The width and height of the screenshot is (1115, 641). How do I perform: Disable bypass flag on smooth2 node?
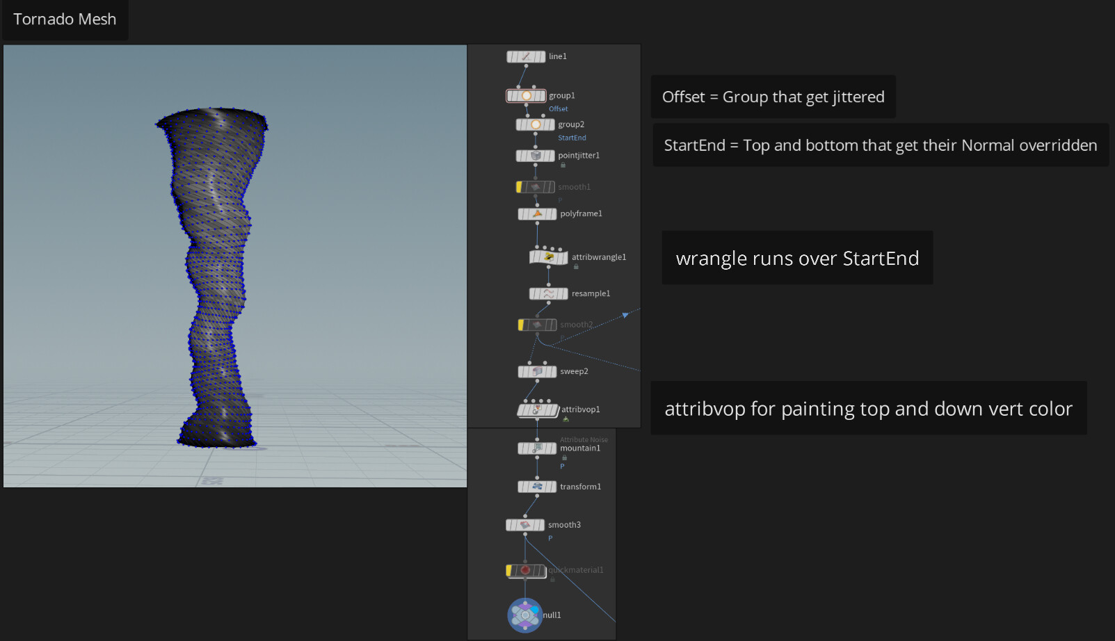[522, 325]
